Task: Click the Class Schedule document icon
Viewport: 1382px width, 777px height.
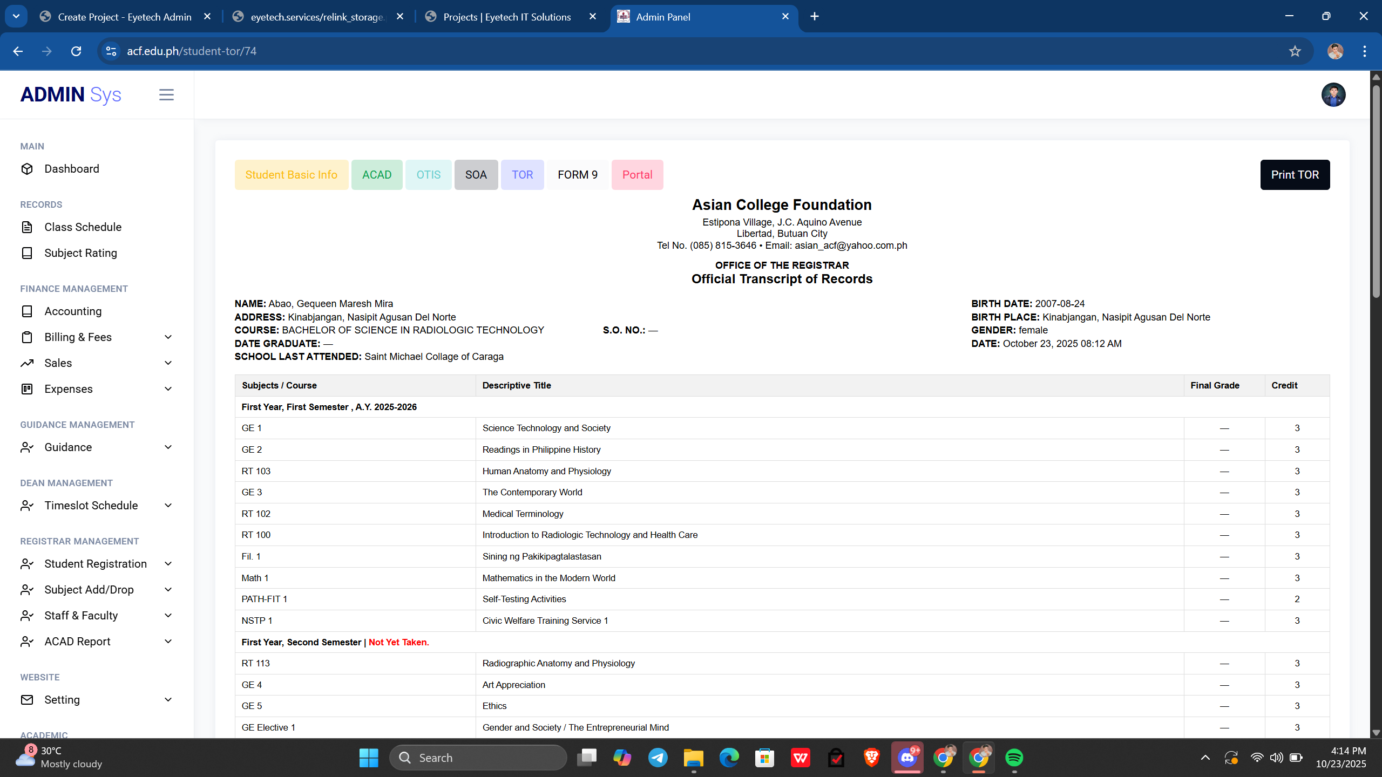Action: point(27,227)
